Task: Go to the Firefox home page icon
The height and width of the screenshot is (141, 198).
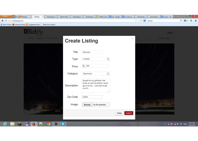Action: [196, 21]
